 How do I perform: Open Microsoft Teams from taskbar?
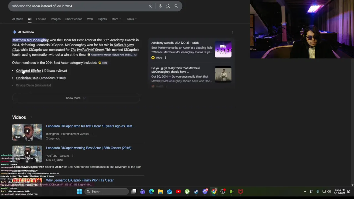tap(142, 192)
